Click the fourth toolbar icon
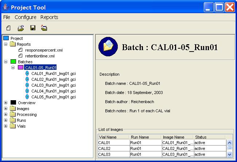 44,28
